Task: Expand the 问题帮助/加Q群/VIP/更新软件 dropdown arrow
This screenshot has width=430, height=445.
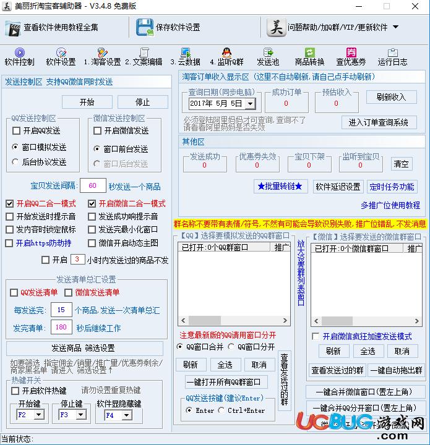Action: (x=395, y=27)
